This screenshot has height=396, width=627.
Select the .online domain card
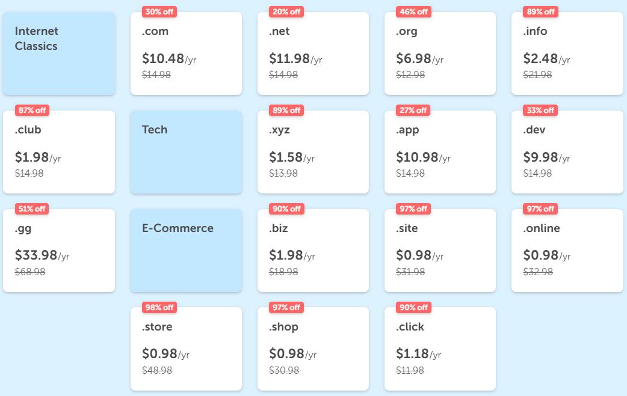tap(567, 251)
